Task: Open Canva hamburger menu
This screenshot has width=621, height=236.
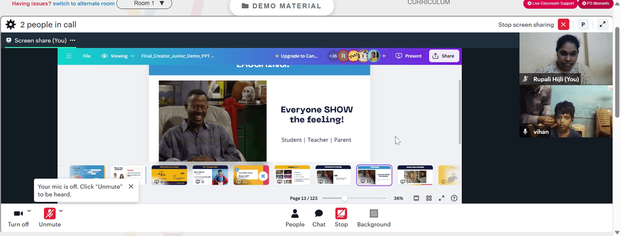Action: 69,56
